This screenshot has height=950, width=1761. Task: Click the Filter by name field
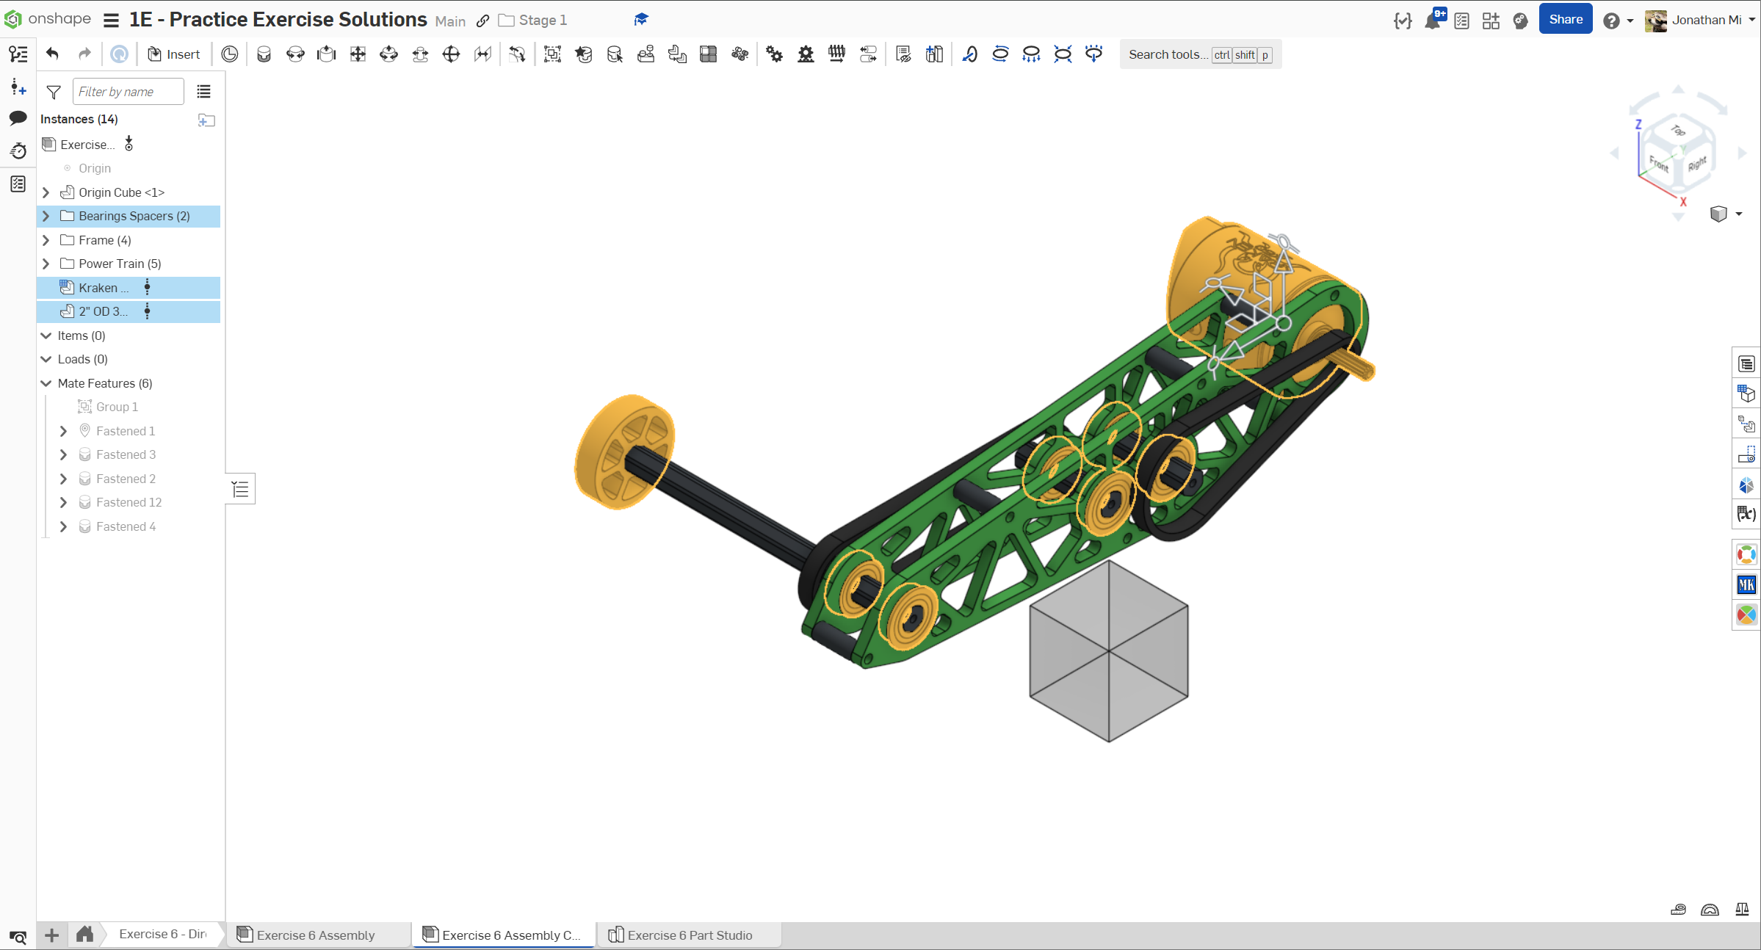tap(128, 92)
